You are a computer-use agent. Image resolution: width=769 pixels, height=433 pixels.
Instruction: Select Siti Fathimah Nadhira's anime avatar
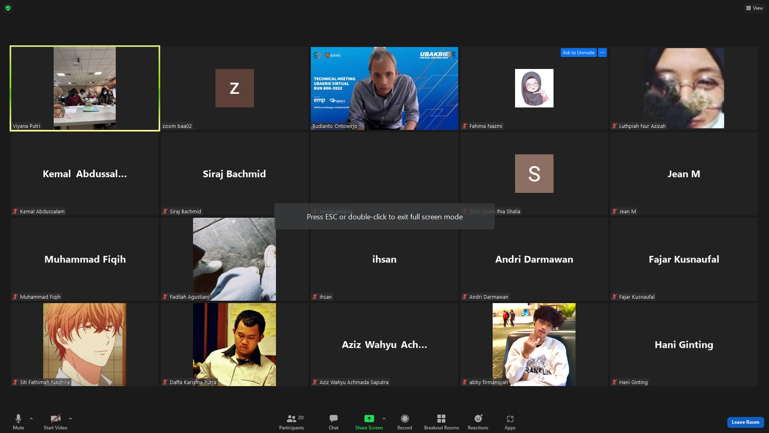tap(85, 344)
